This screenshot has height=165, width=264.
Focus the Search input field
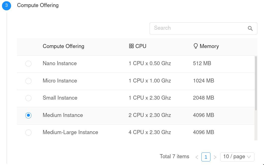point(199,28)
